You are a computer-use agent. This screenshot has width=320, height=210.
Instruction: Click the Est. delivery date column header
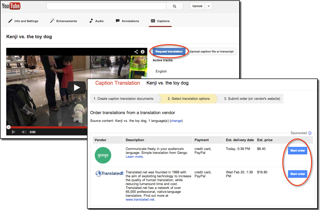tap(240, 140)
